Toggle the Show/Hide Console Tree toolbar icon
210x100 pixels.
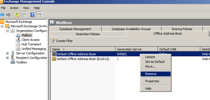(x=24, y=15)
